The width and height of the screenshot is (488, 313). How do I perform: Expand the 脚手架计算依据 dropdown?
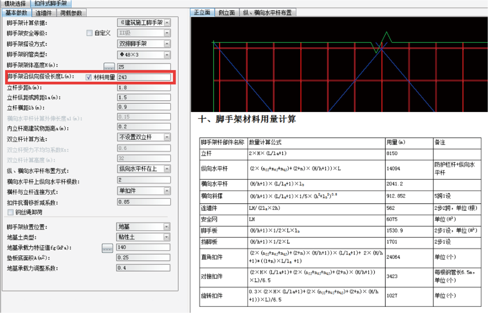tap(167, 22)
